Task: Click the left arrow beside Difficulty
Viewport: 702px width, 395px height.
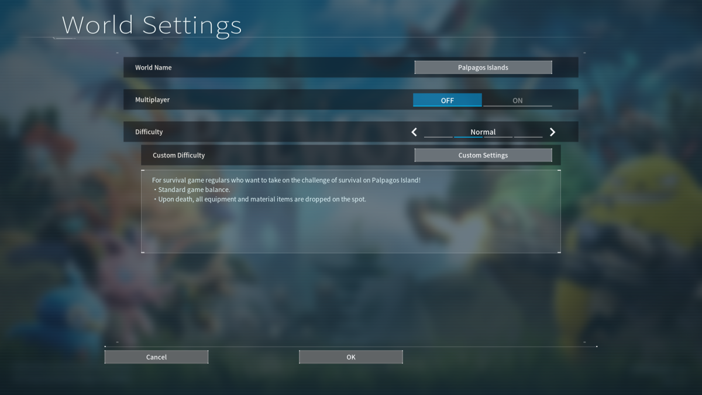Action: [x=414, y=132]
